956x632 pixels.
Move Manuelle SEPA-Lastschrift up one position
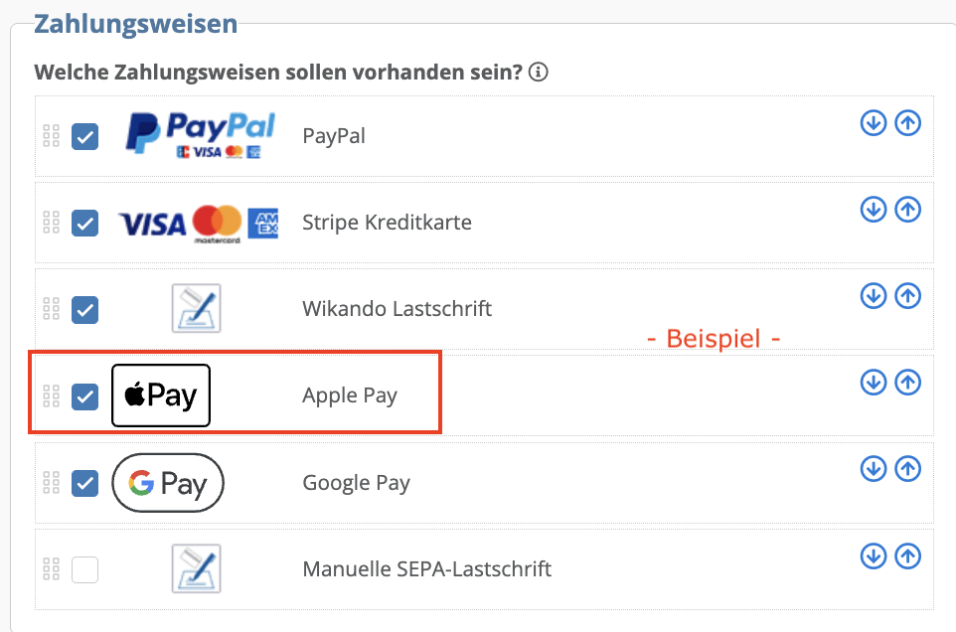tap(907, 556)
